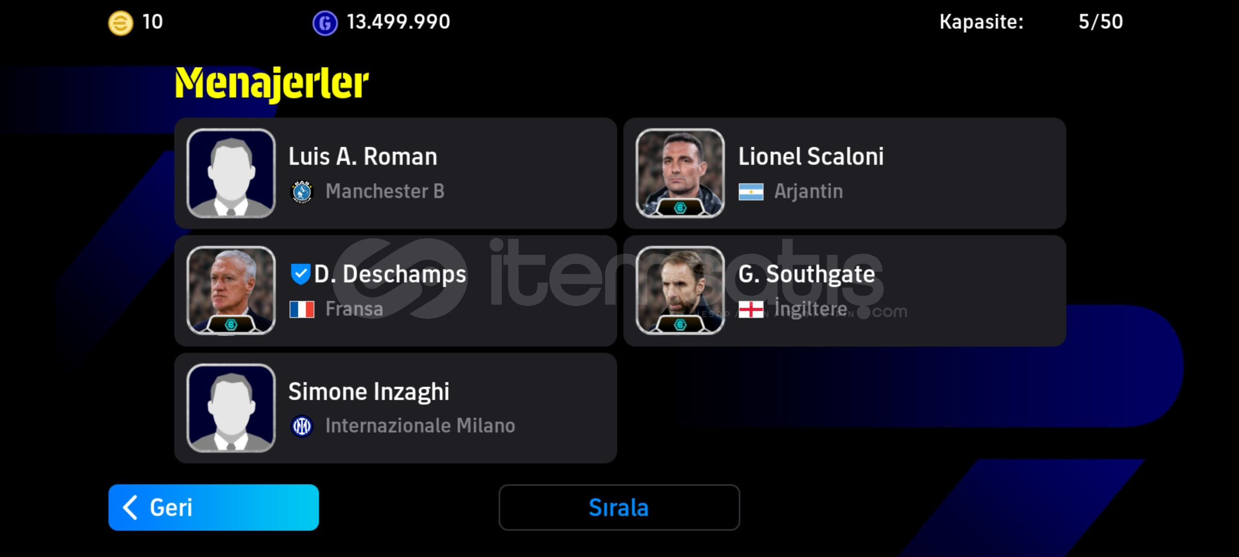Image resolution: width=1239 pixels, height=557 pixels.
Task: Select Luis A. Roman's silhouette portrait
Action: [x=231, y=173]
